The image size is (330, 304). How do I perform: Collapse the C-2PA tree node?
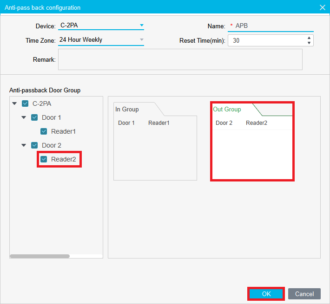pyautogui.click(x=14, y=103)
